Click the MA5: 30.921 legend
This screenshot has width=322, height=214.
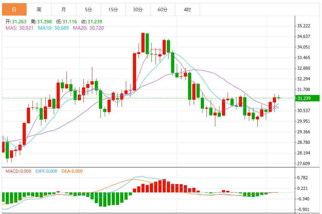19,28
